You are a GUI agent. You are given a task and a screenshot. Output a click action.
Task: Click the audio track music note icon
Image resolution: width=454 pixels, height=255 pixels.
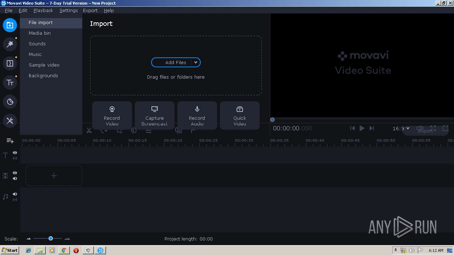[x=5, y=197]
